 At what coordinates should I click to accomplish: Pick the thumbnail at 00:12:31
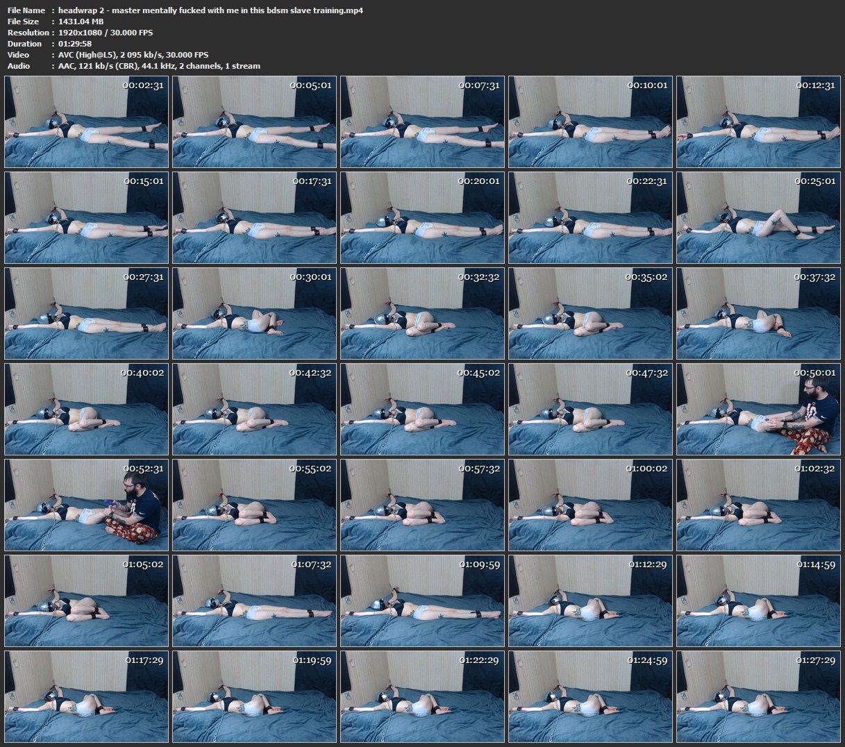759,121
